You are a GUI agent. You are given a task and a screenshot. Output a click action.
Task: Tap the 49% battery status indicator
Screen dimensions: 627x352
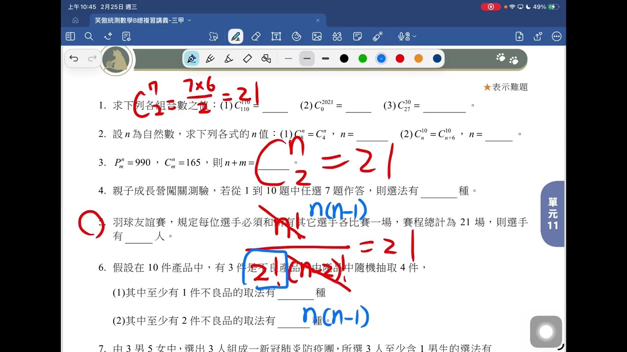click(x=546, y=7)
